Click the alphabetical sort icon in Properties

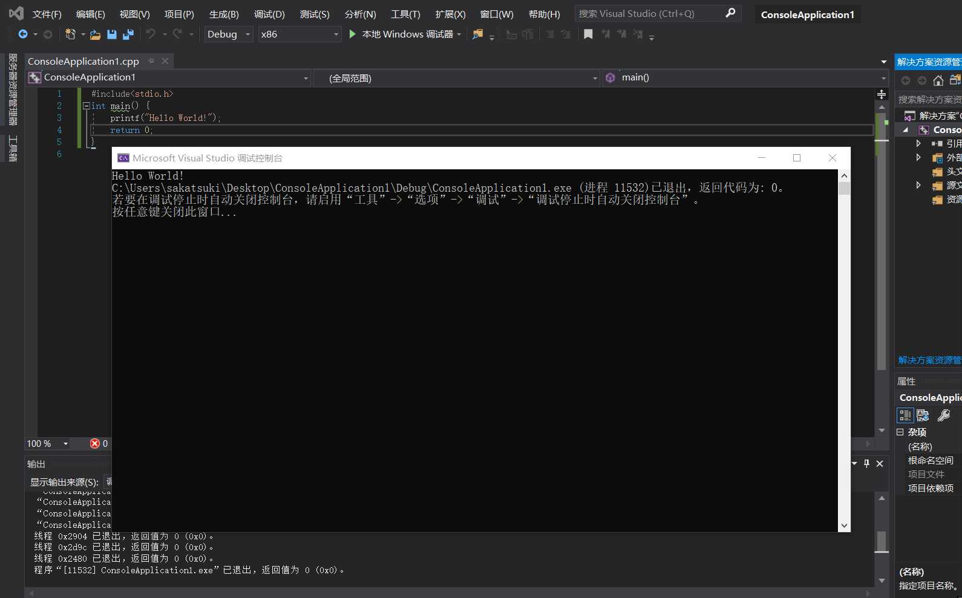pyautogui.click(x=923, y=415)
